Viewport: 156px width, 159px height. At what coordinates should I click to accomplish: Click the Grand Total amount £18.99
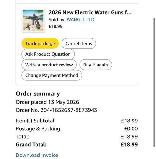[129, 144]
